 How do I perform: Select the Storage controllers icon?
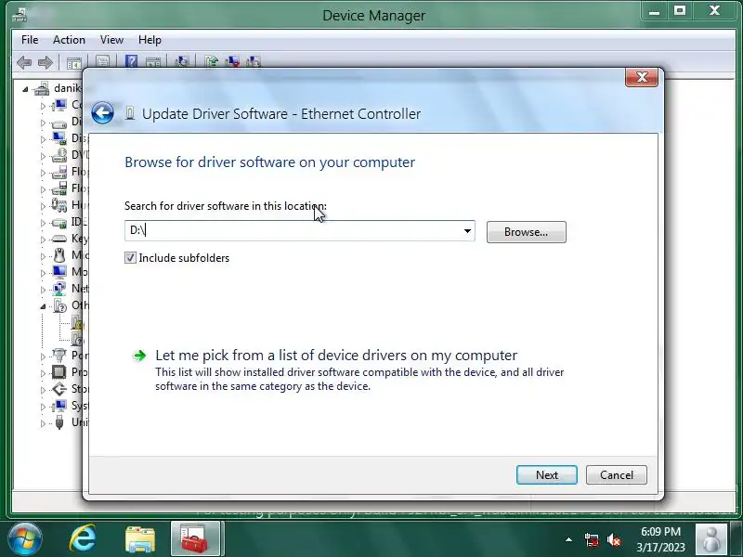59,389
